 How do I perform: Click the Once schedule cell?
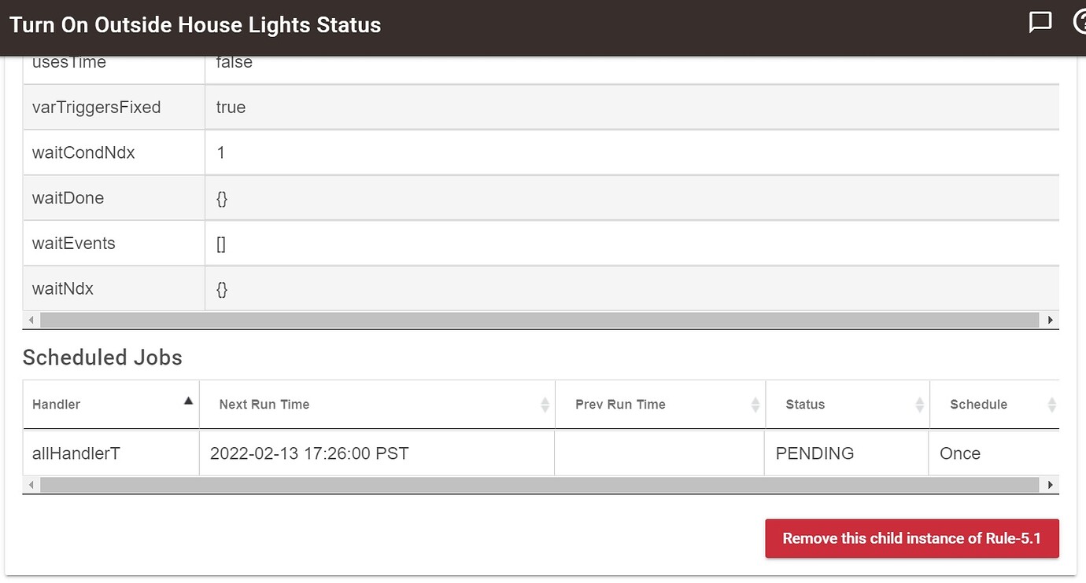click(x=960, y=453)
